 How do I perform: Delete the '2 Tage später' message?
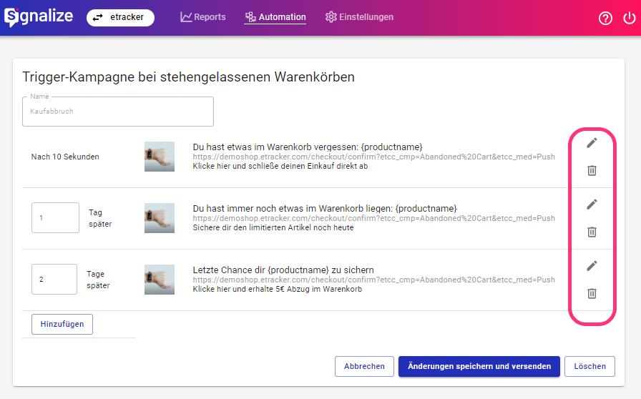click(x=592, y=293)
